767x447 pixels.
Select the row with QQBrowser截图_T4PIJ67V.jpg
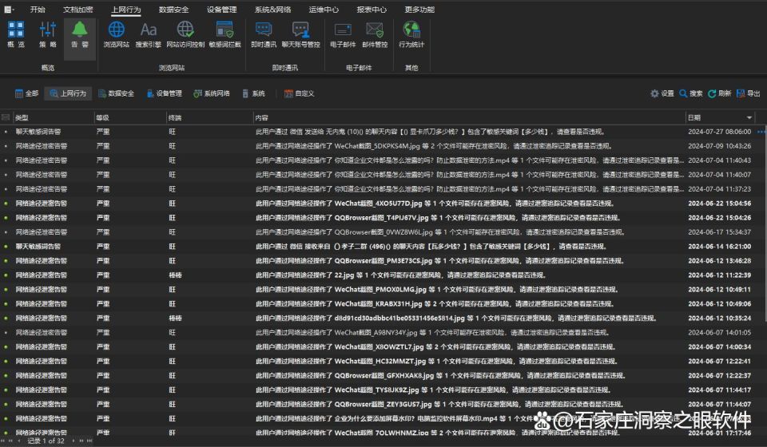pos(378,218)
